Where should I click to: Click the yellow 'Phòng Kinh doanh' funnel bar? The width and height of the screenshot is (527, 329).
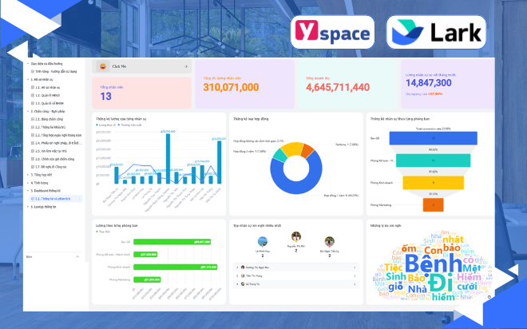pos(434,183)
